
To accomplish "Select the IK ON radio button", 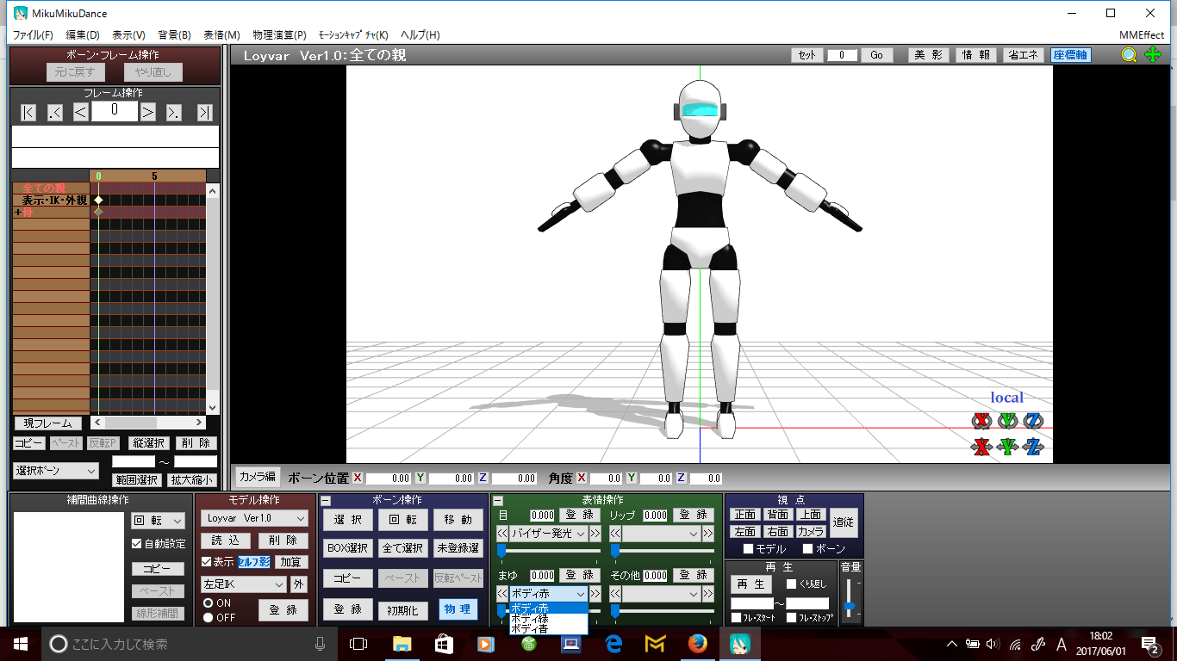I will point(208,603).
